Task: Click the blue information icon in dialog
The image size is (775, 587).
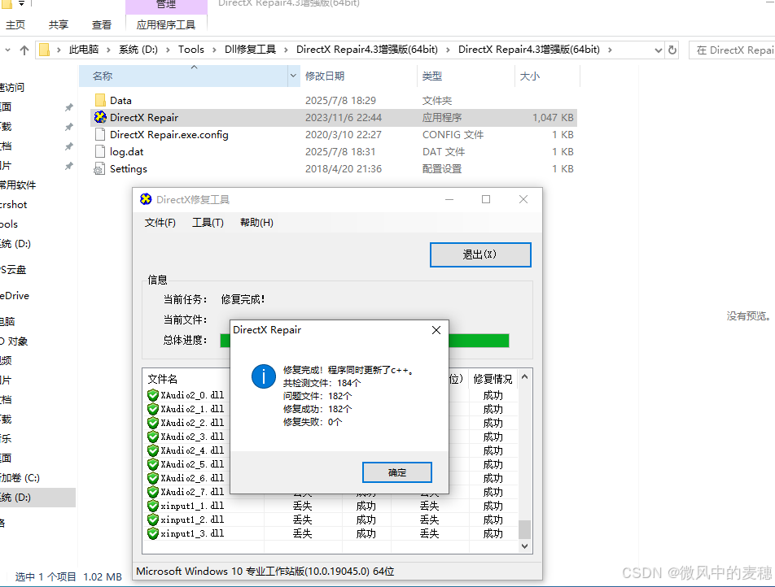Action: [x=264, y=376]
